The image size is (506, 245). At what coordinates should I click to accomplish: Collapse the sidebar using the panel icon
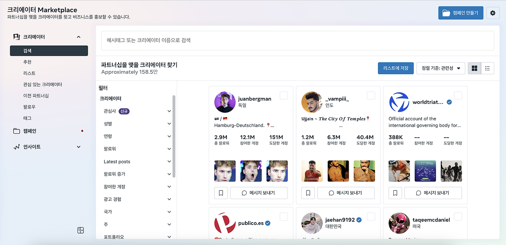pos(80,230)
